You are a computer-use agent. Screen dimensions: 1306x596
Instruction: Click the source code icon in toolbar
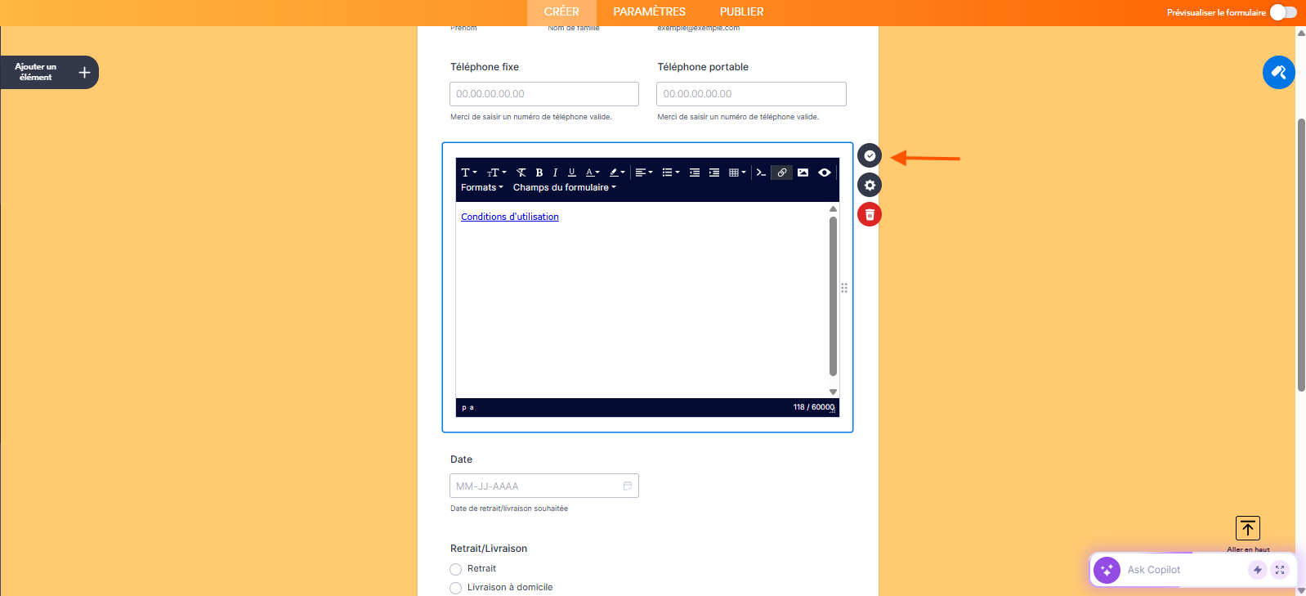click(761, 173)
